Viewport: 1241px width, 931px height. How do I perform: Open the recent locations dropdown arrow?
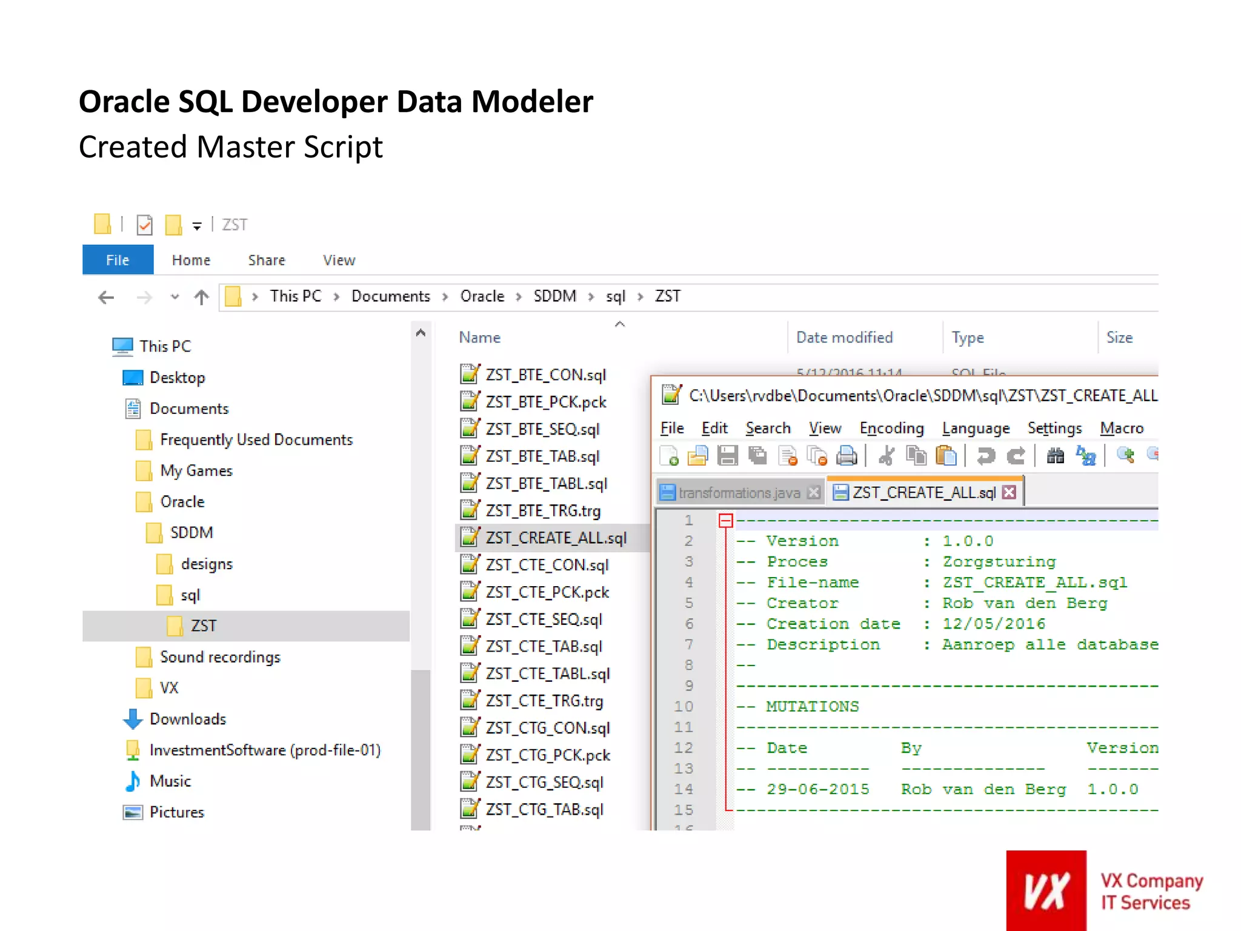pyautogui.click(x=175, y=297)
